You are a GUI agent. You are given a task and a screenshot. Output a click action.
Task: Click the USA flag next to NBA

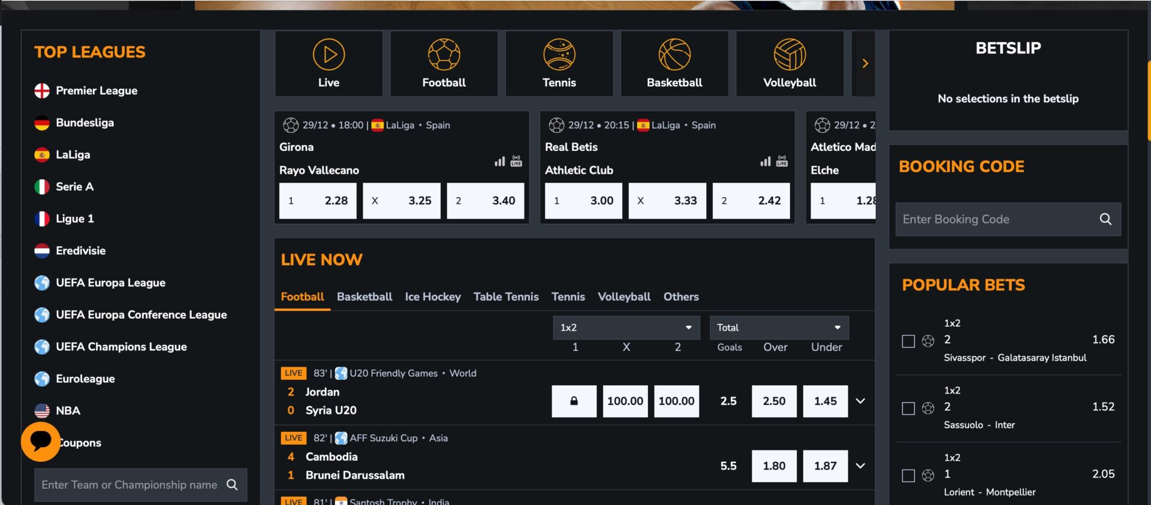42,410
